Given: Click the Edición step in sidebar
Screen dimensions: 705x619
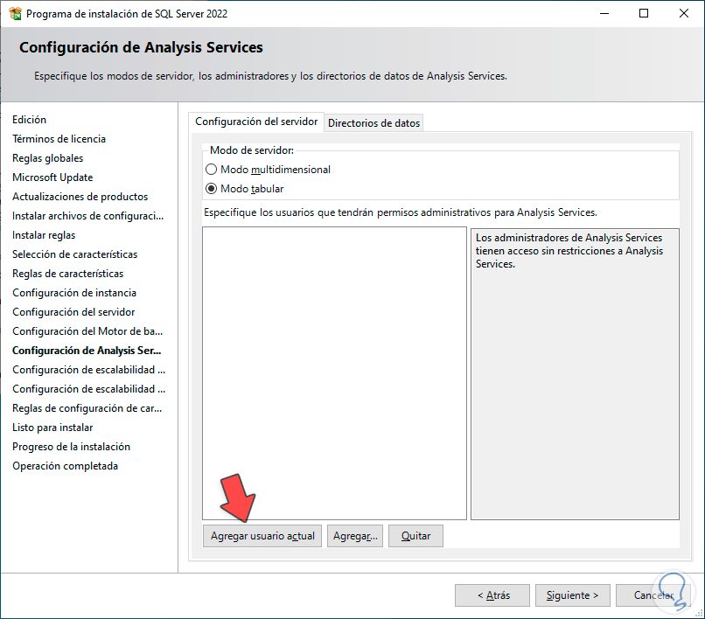Looking at the screenshot, I should pos(29,120).
